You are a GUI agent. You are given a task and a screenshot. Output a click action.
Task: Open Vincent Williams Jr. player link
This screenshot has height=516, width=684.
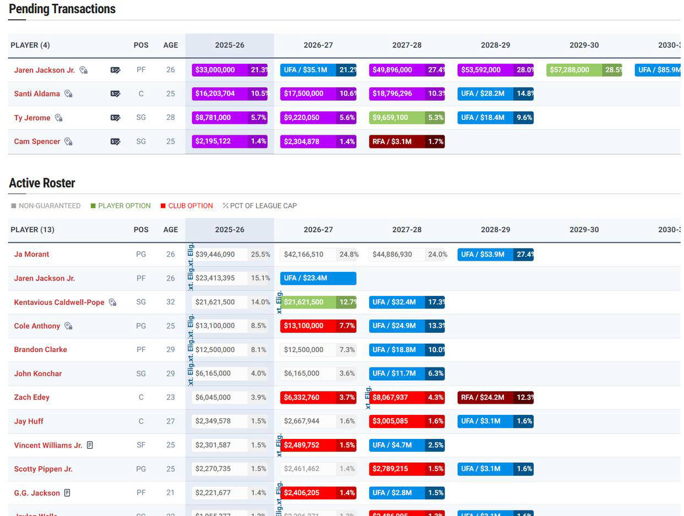(48, 445)
